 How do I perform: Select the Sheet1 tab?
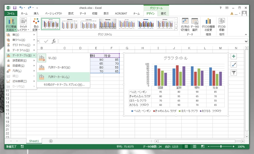coord(34,141)
